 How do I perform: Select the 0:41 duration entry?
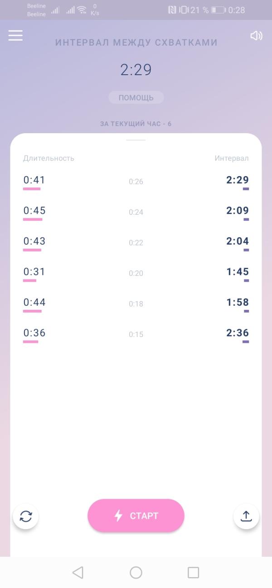coord(34,180)
